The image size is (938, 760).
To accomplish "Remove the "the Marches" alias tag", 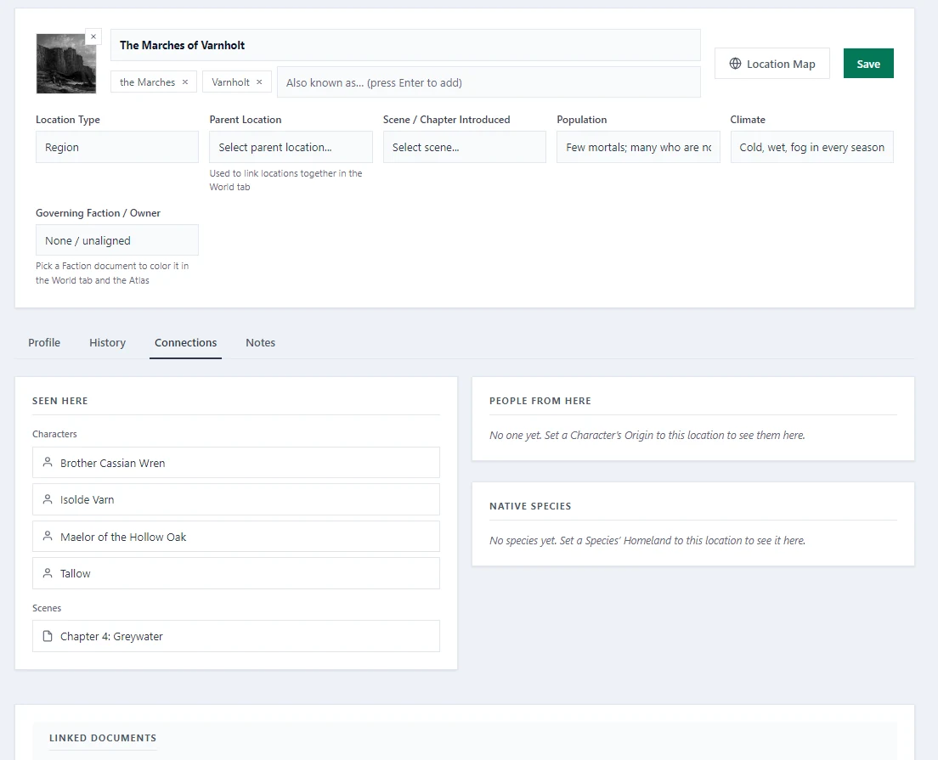I will pyautogui.click(x=185, y=82).
